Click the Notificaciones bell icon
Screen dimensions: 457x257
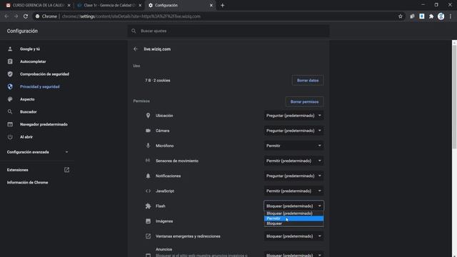click(148, 176)
